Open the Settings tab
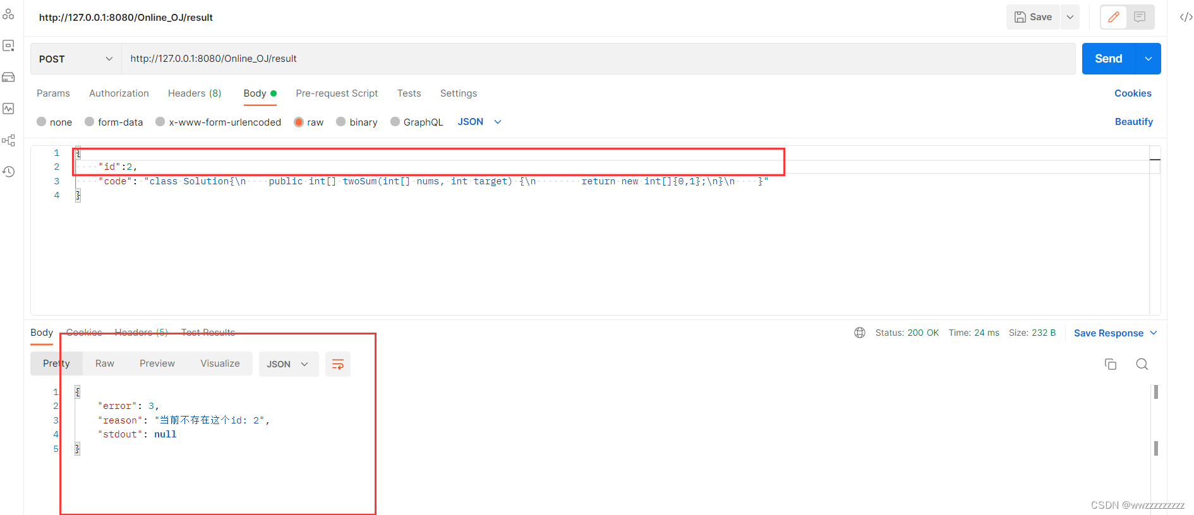Screen dimensions: 1194x515 pos(459,93)
